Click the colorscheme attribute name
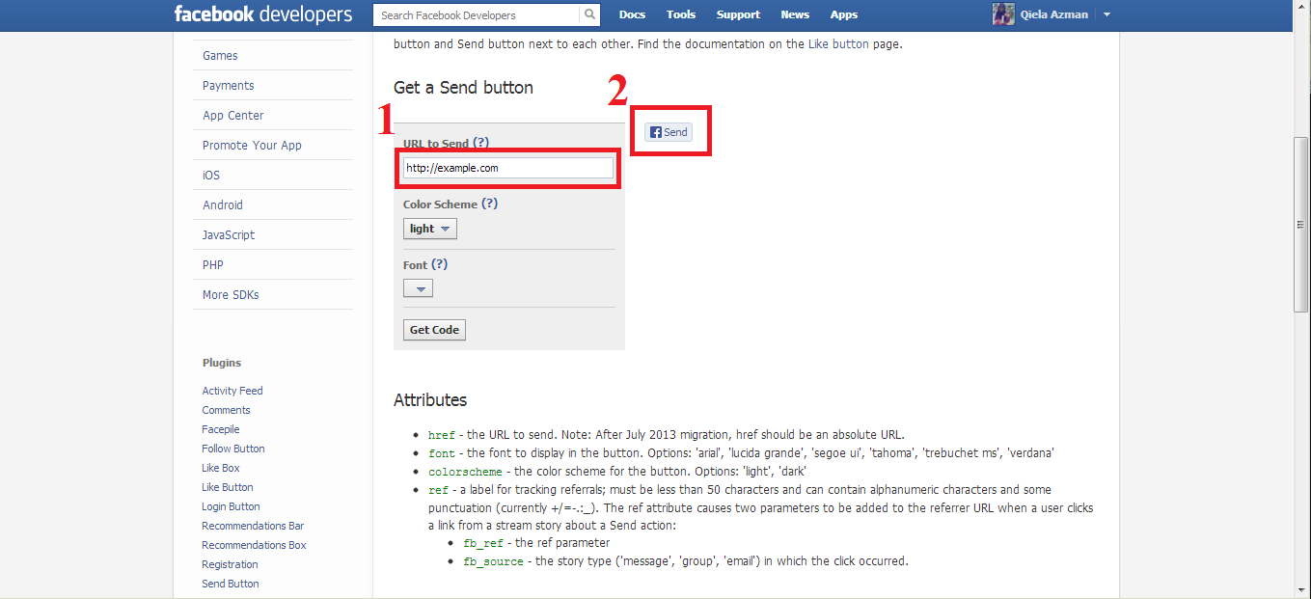This screenshot has height=599, width=1311. (x=467, y=472)
